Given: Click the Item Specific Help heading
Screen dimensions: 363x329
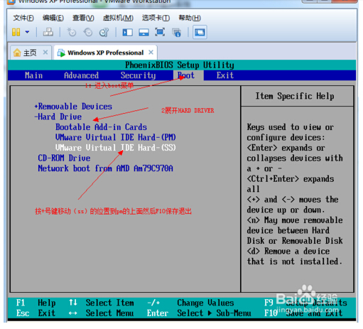Looking at the screenshot, I should pyautogui.click(x=295, y=96).
